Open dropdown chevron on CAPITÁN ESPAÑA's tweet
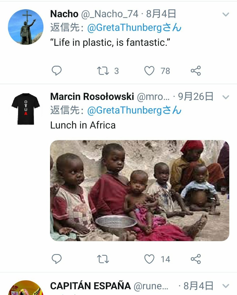 click(225, 286)
